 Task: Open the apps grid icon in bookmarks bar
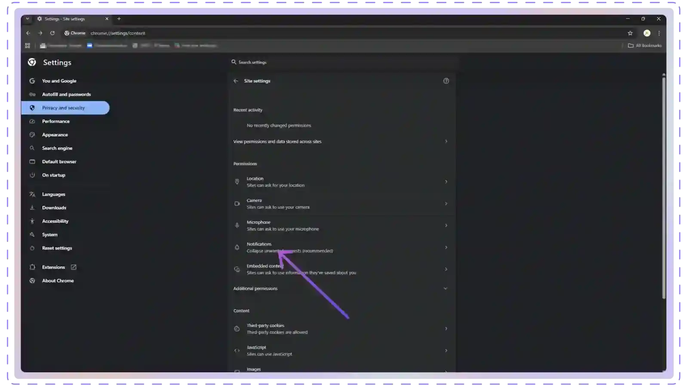click(28, 46)
